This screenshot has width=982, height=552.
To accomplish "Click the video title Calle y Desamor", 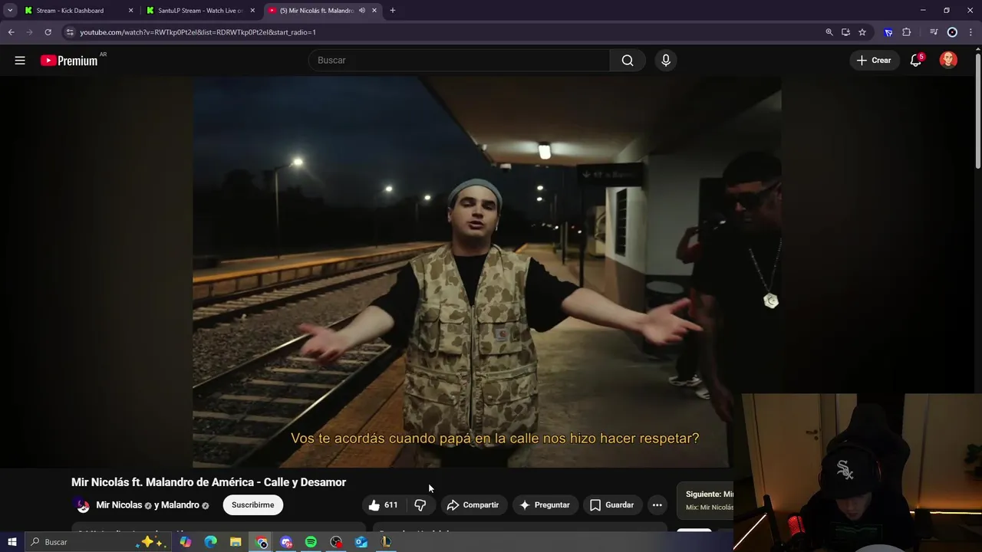I will click(x=209, y=482).
